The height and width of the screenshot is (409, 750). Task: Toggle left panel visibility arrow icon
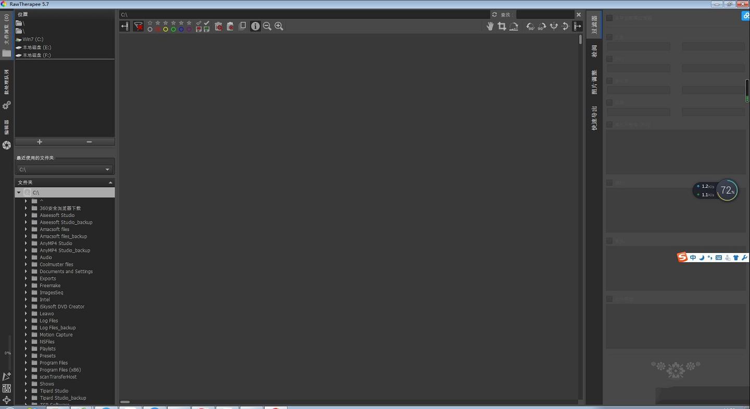pyautogui.click(x=125, y=26)
